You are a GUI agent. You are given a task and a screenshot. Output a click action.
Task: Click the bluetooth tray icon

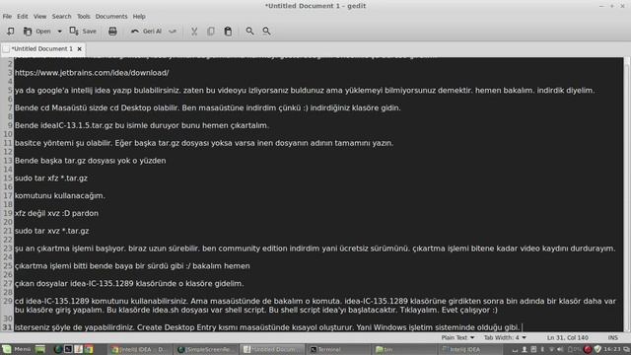[542, 349]
